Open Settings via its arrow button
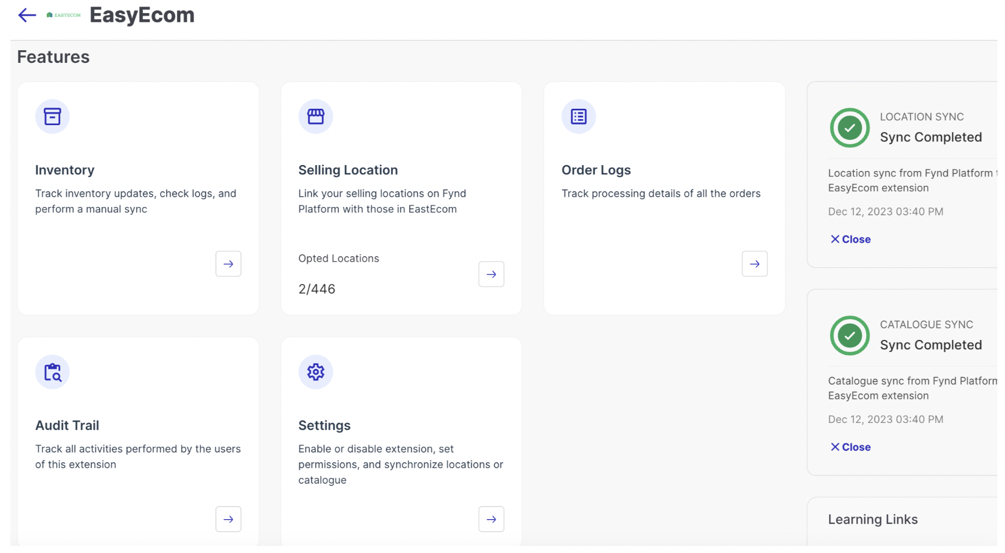Image resolution: width=1005 pixels, height=553 pixels. click(492, 519)
